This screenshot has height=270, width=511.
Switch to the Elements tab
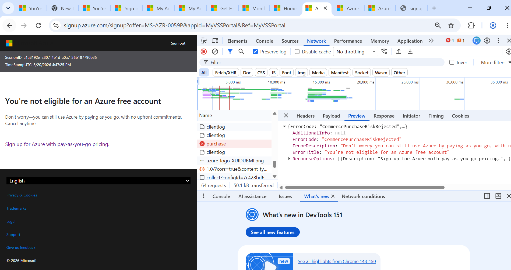(x=237, y=41)
